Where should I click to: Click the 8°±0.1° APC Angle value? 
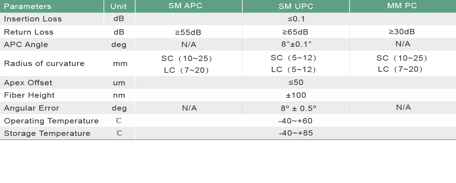pyautogui.click(x=296, y=45)
